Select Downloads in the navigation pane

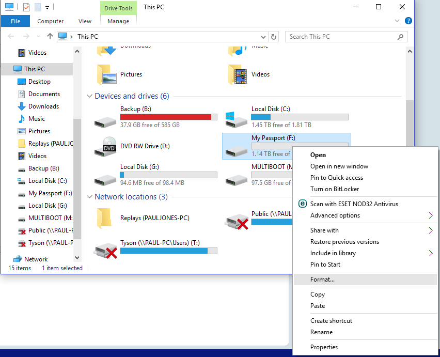(43, 106)
